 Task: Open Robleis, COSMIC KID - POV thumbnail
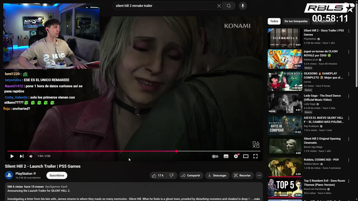tap(285, 167)
